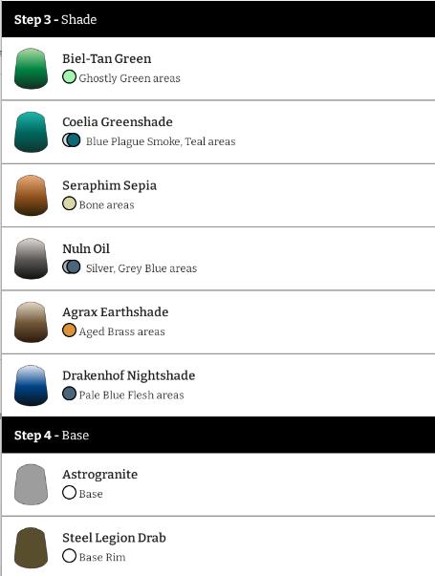Click the empty circle beside Base Rim

69,556
